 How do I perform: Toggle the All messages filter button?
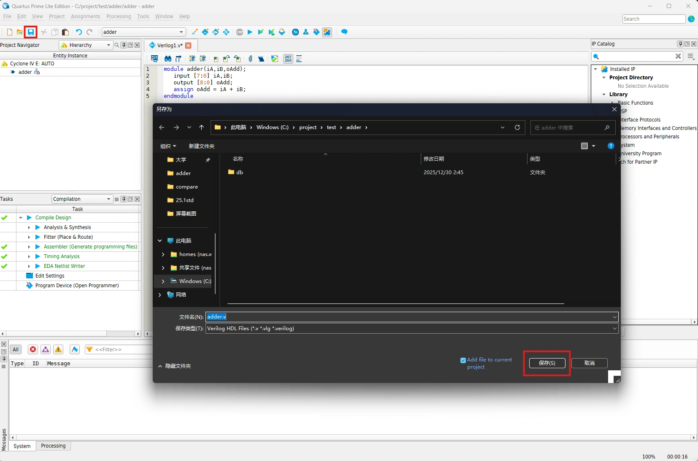[16, 349]
